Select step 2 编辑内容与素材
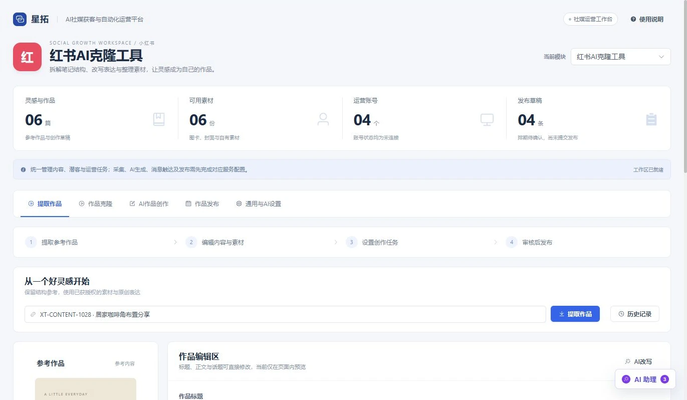Screen dimensions: 687x400 pos(214,242)
